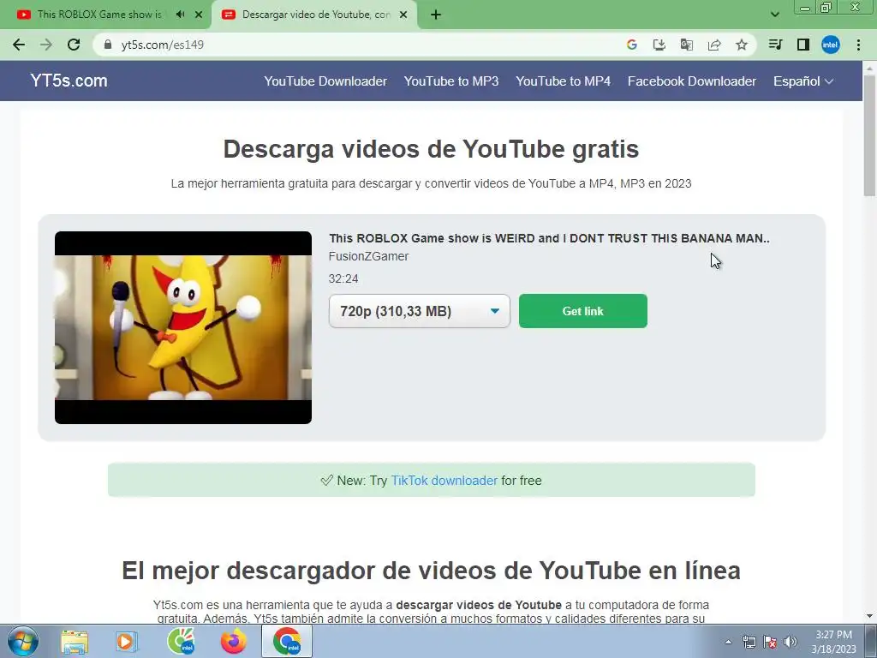
Task: Open the media controls icon in toolbar
Action: pos(775,45)
